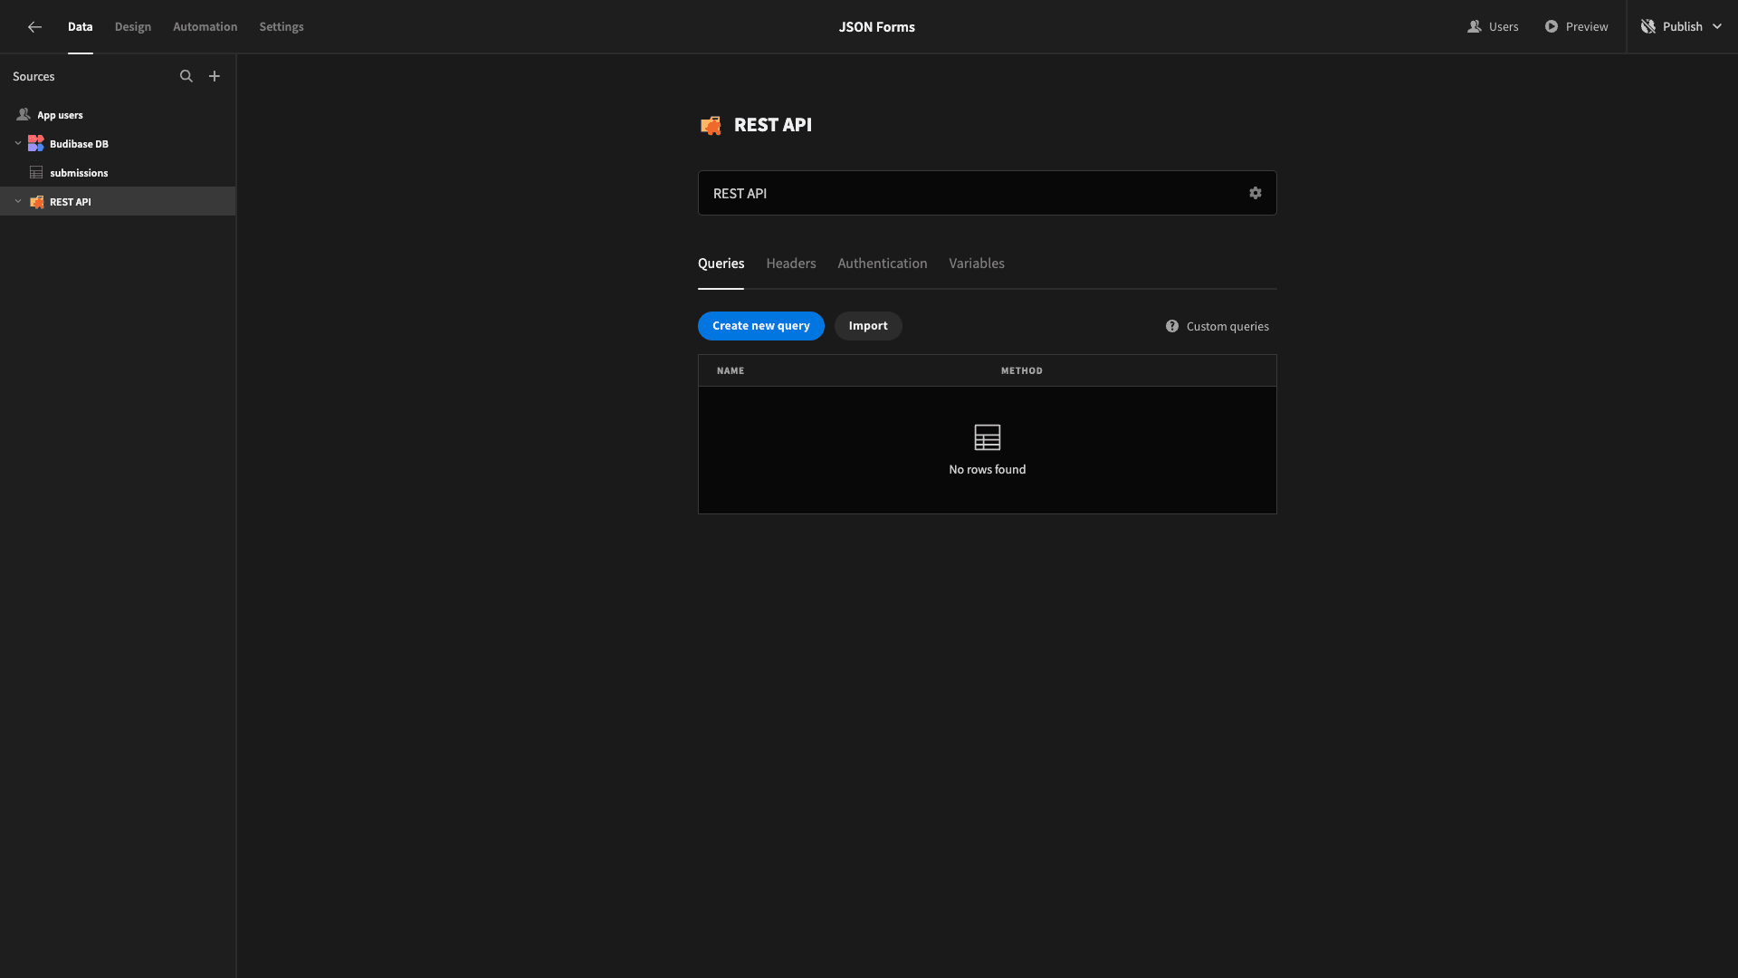Click the JSON Forms app title
The width and height of the screenshot is (1738, 978).
[876, 26]
